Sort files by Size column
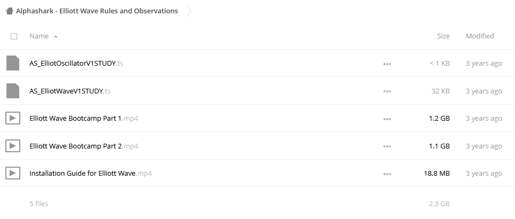 point(443,36)
